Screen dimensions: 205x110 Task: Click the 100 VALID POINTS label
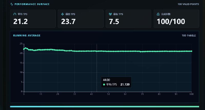[x=188, y=4]
